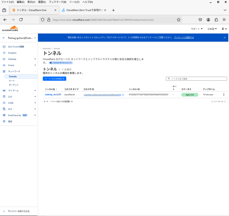Open a new browser tab with plus

tap(114, 10)
